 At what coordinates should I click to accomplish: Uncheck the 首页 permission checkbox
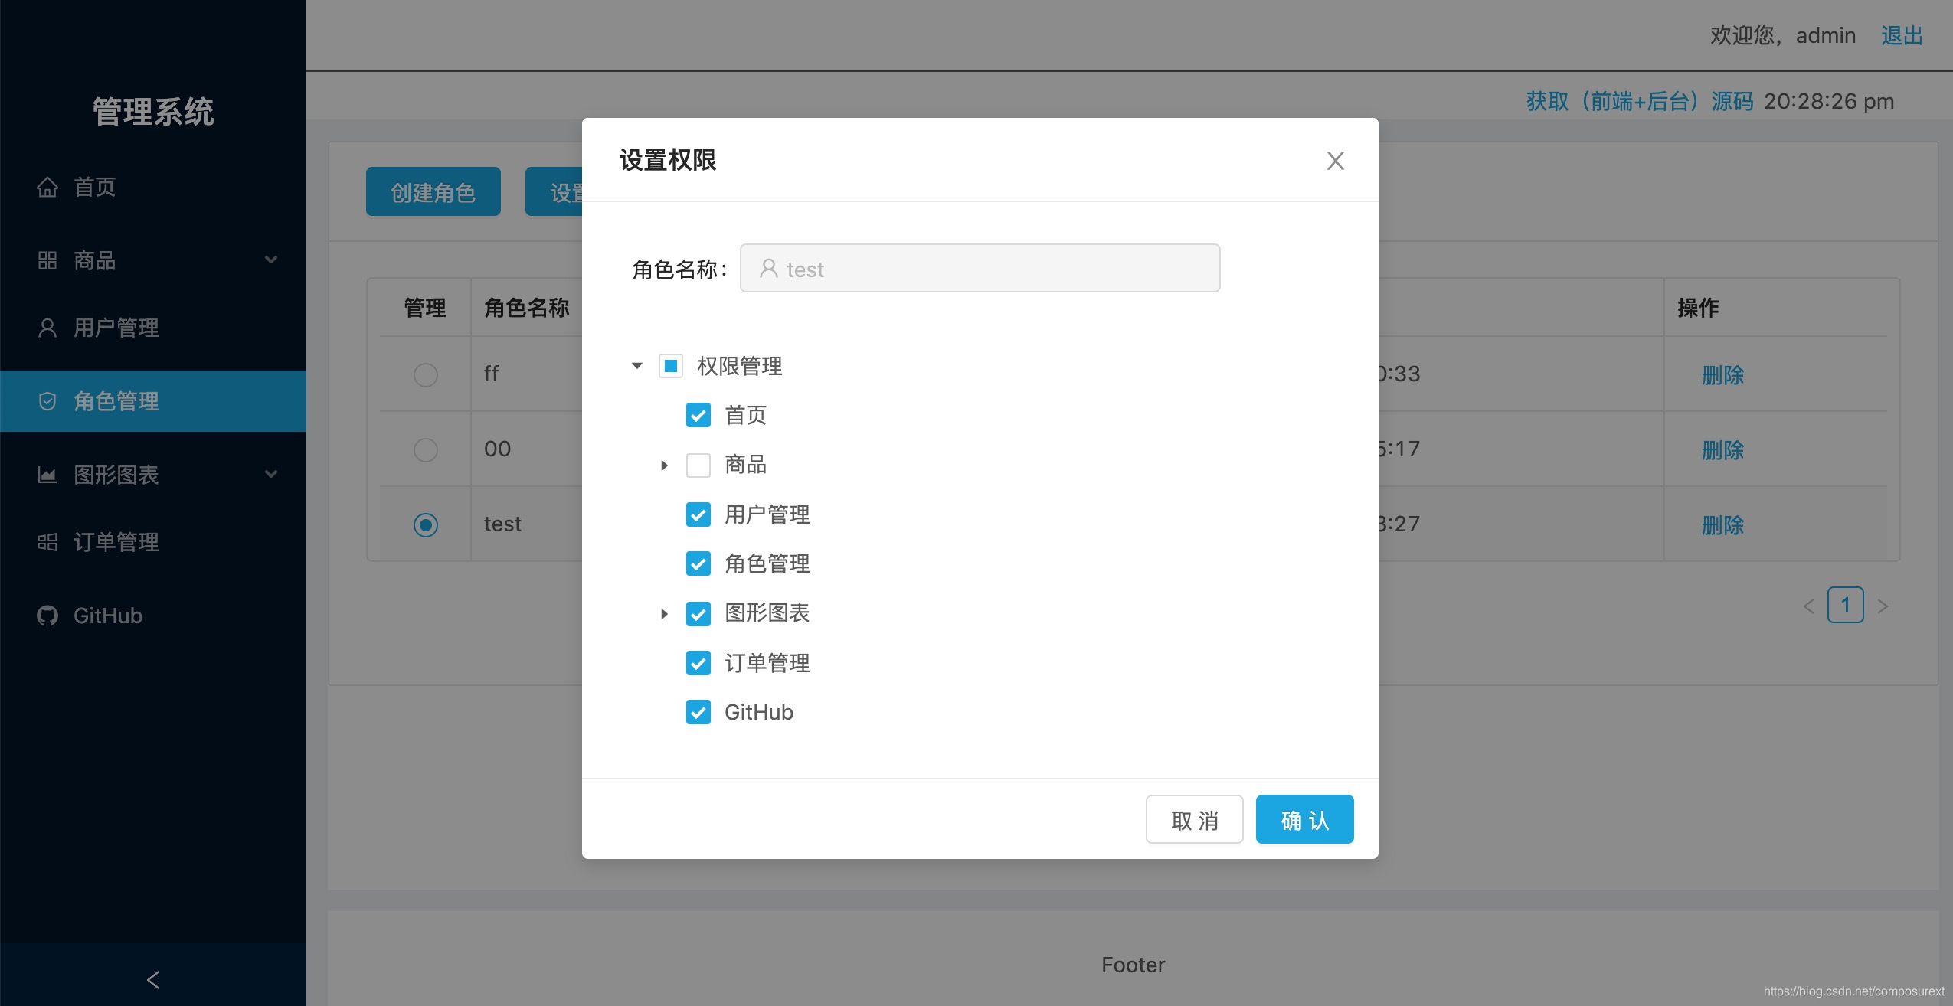point(698,415)
